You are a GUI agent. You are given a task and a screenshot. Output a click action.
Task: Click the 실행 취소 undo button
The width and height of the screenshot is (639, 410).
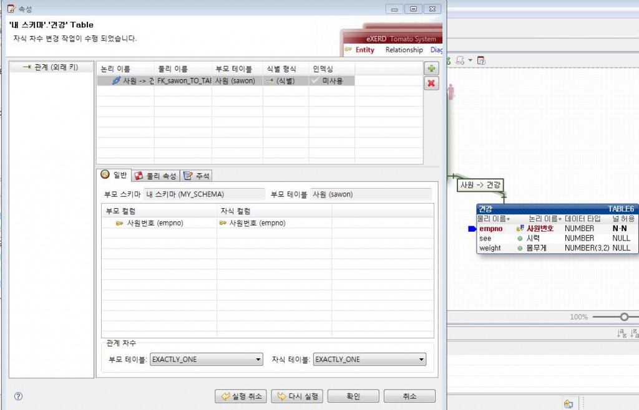(241, 396)
